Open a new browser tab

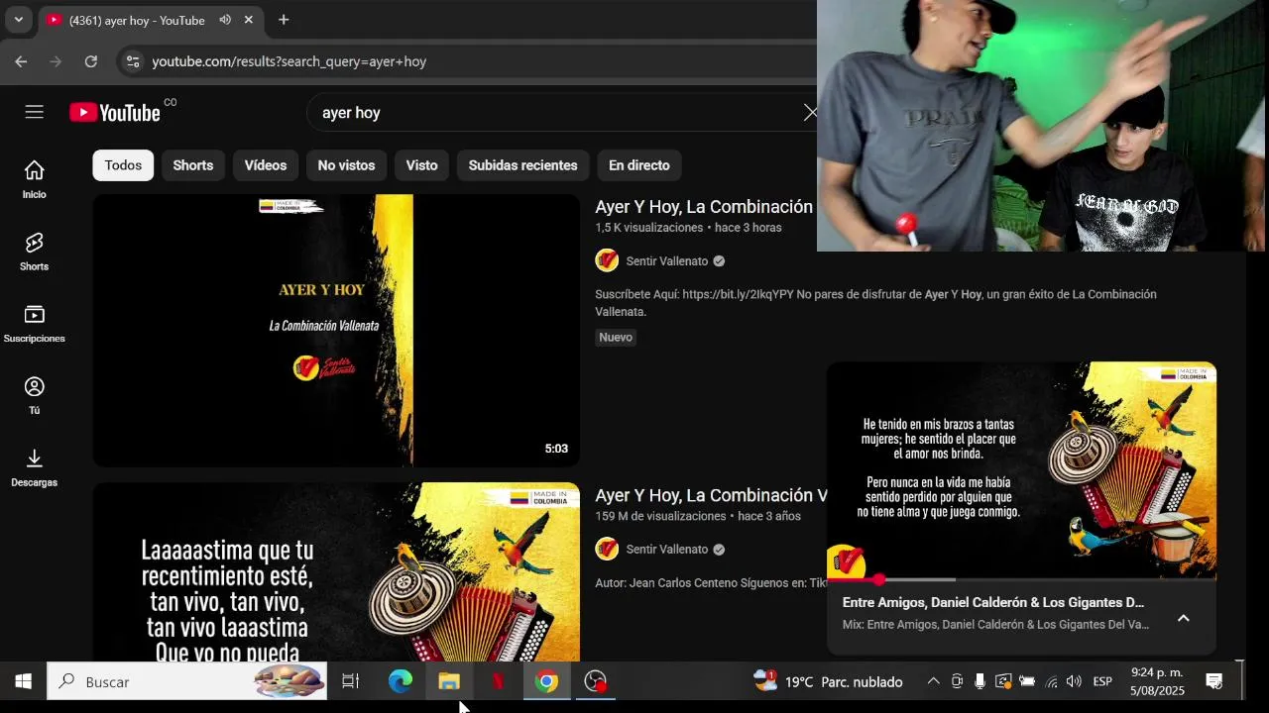(284, 20)
